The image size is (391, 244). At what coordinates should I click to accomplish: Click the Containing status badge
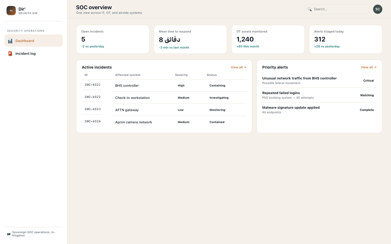(217, 86)
